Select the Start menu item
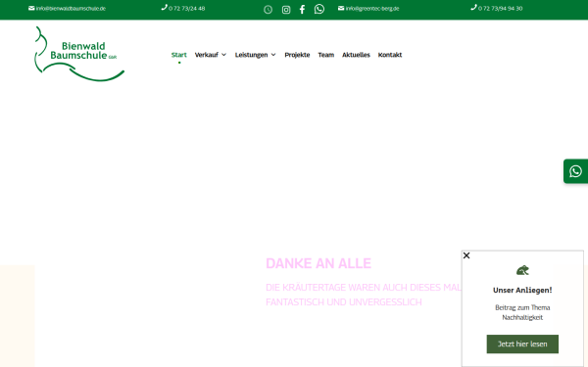 [x=179, y=55]
